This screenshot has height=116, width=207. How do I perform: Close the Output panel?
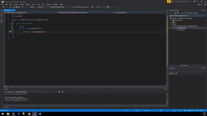[x=167, y=89]
